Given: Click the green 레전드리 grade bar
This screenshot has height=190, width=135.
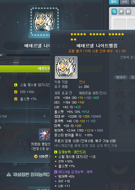Looking at the screenshot, I should 25,69.
